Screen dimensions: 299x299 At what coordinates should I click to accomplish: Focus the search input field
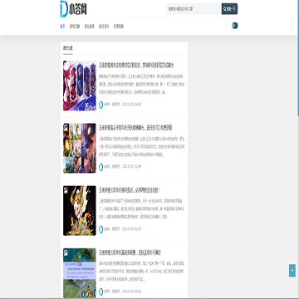coord(194,9)
